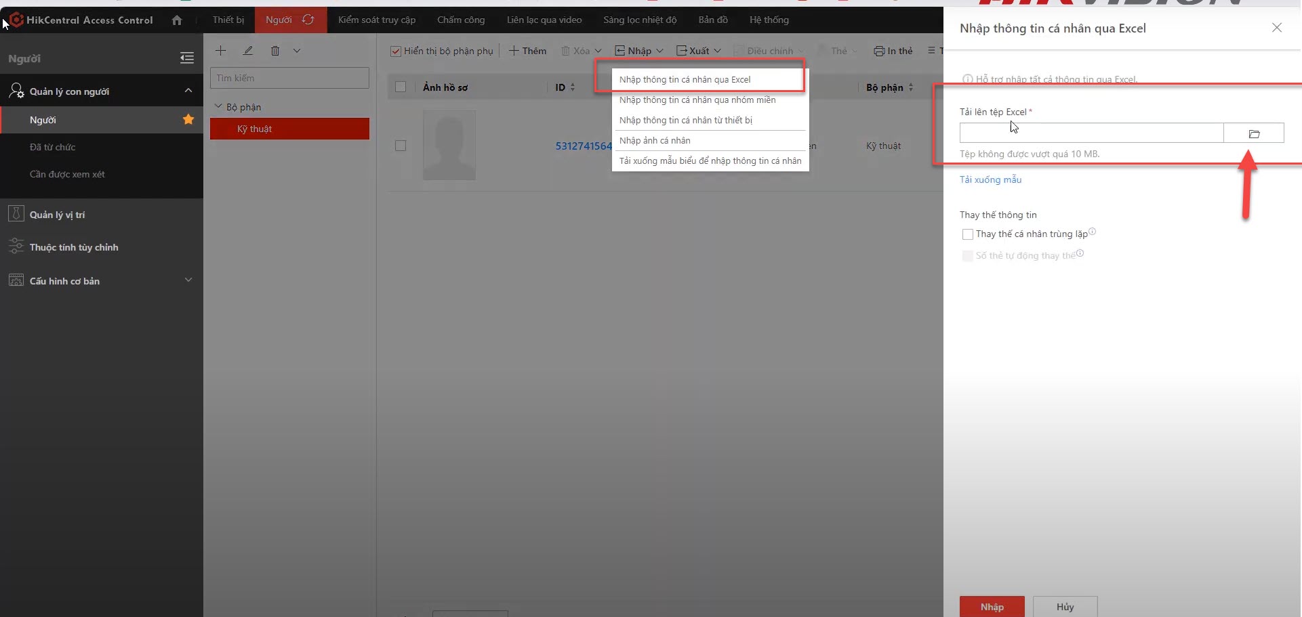Viewport: 1302px width, 617px height.
Task: Click the refresh icon on Người tab
Action: [x=308, y=20]
